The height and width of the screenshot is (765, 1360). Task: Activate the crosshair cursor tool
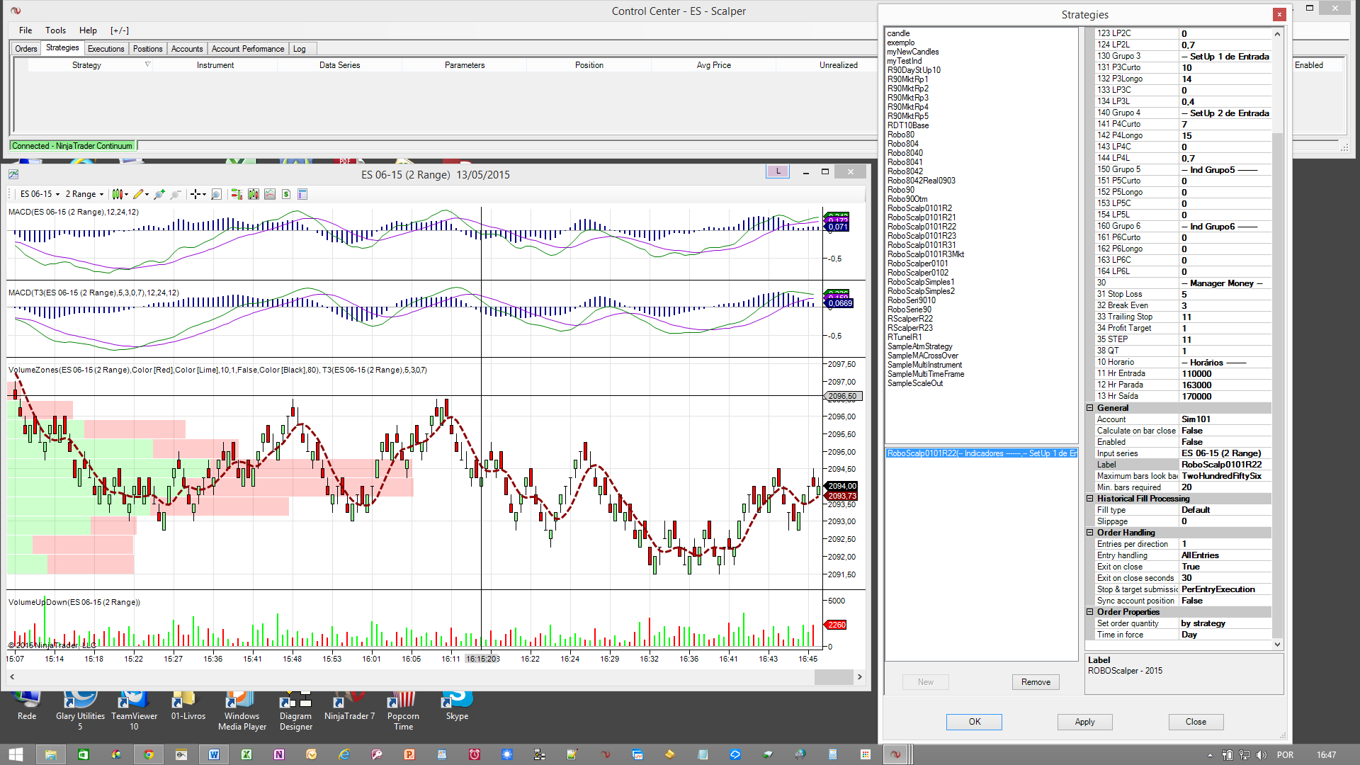[x=195, y=194]
